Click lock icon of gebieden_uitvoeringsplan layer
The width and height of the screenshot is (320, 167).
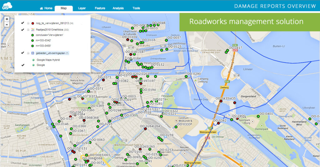[28, 53]
